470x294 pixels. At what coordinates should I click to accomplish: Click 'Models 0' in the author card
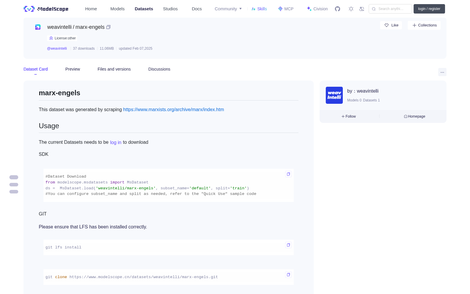[354, 100]
